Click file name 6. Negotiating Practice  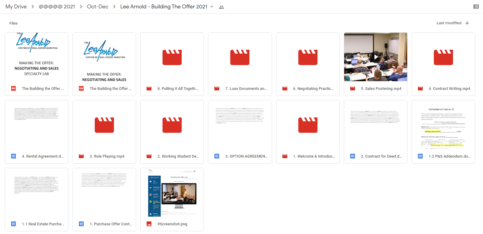[x=313, y=88]
